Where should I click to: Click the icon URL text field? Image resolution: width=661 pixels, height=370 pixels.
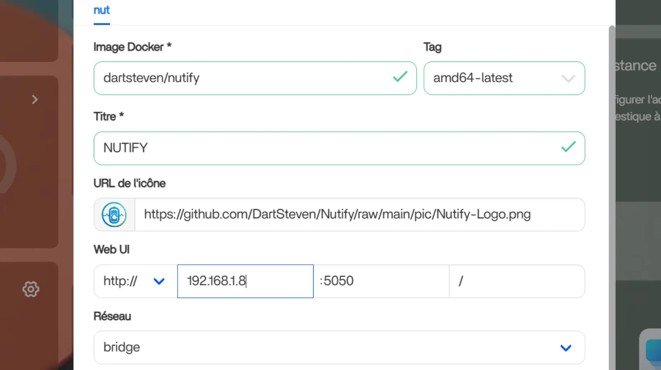[359, 215]
